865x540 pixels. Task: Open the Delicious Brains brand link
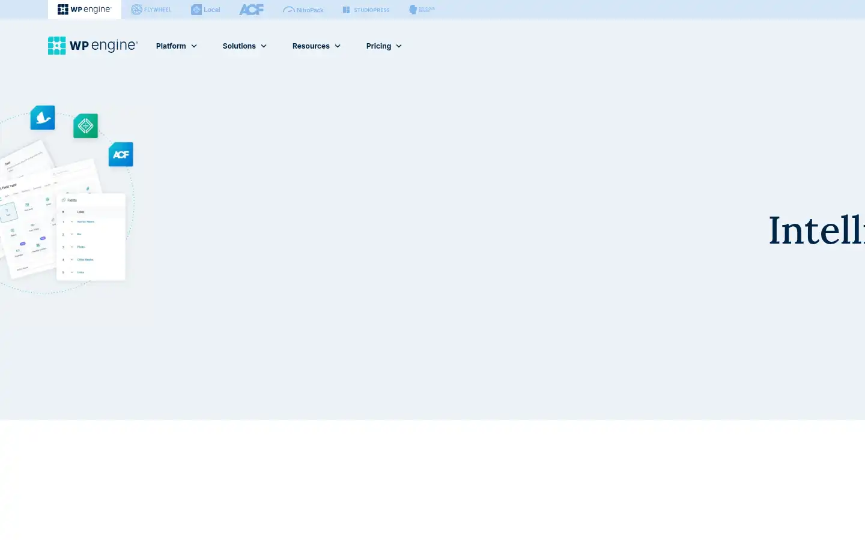pyautogui.click(x=422, y=10)
